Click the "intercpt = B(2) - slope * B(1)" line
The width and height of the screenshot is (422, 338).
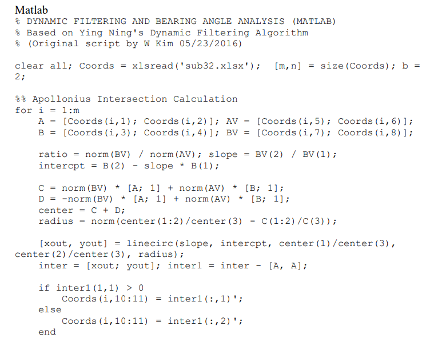(129, 166)
